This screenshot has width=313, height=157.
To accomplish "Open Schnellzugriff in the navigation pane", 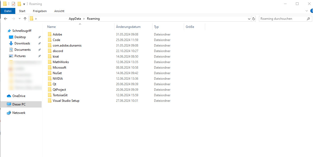I will (22, 31).
